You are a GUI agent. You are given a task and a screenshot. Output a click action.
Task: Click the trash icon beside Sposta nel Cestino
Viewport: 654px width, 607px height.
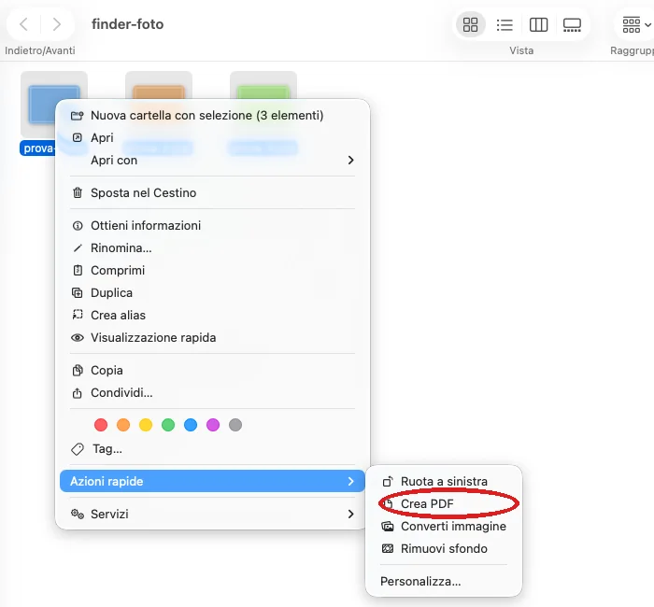tap(78, 192)
